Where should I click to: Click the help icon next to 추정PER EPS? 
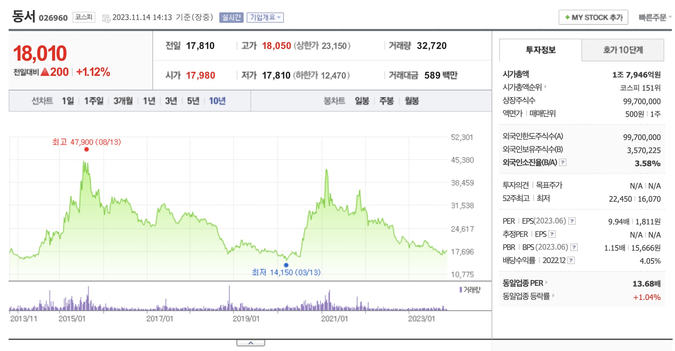pyautogui.click(x=552, y=234)
